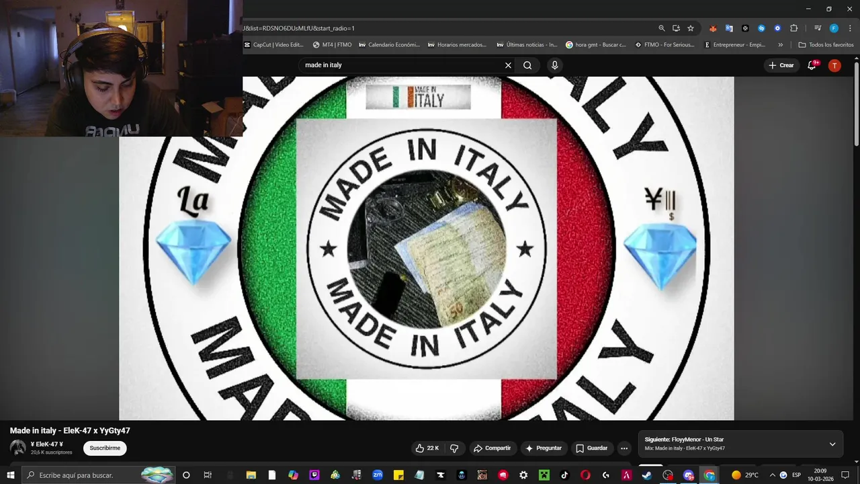This screenshot has height=484, width=860.
Task: Click the Chrome icon on taskbar
Action: 709,475
